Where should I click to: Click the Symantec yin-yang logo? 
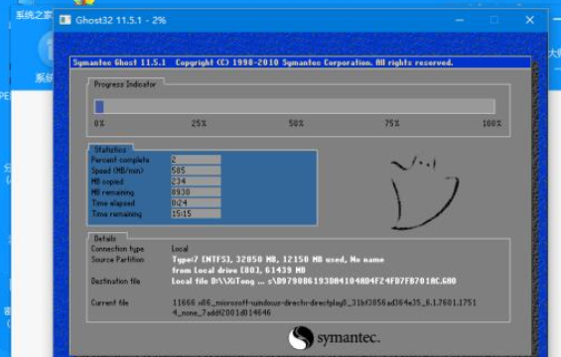(301, 338)
